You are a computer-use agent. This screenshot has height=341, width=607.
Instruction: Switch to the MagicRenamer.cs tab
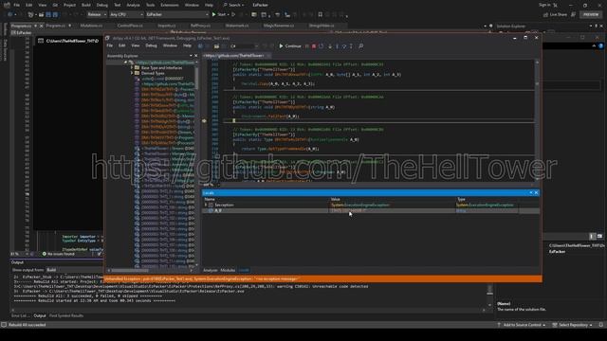click(279, 26)
